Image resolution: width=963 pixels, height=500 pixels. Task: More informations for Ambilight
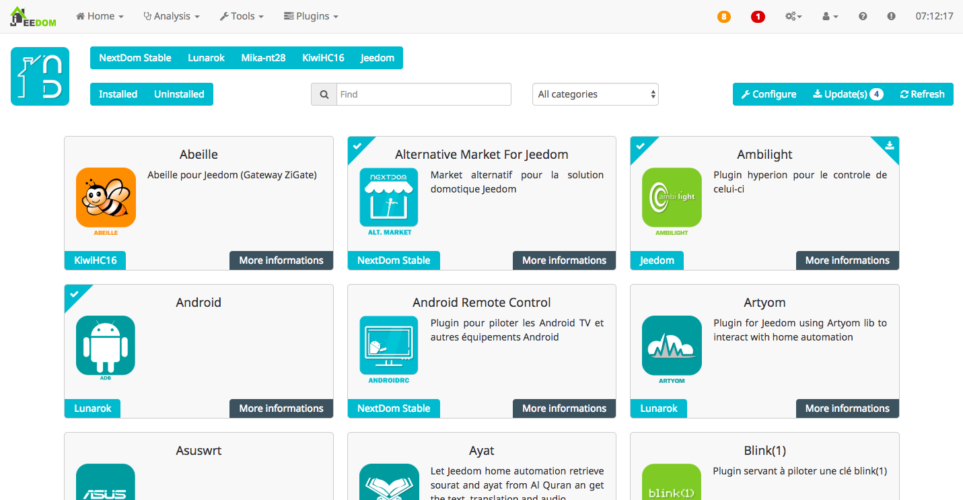click(x=848, y=260)
